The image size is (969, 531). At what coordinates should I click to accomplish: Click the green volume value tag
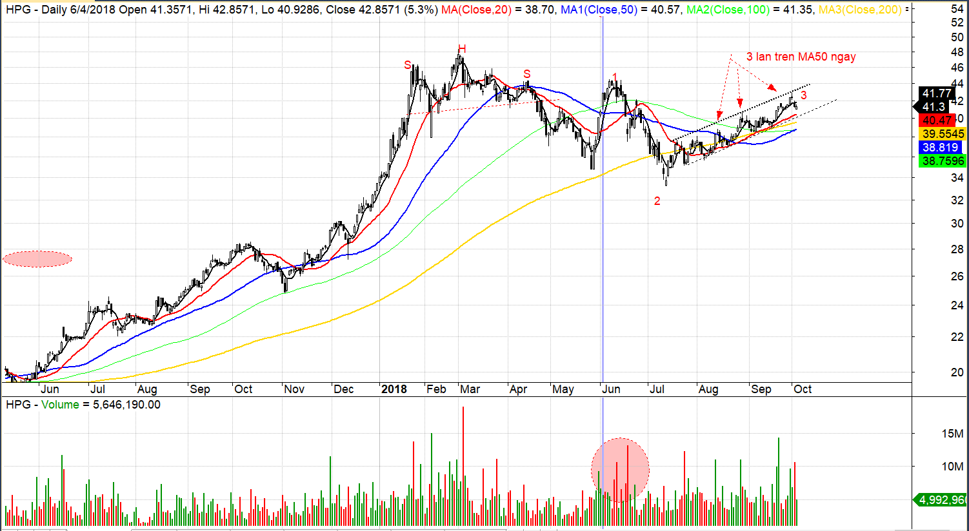pos(943,499)
